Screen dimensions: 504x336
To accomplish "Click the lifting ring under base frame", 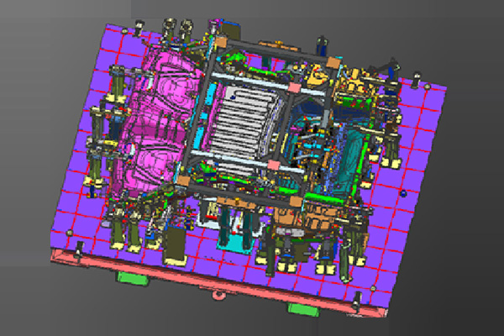I will pyautogui.click(x=220, y=295).
